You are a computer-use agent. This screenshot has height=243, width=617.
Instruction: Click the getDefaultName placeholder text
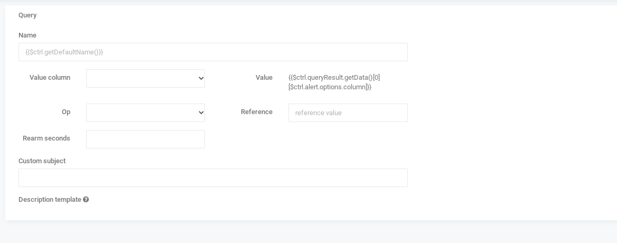tap(64, 52)
